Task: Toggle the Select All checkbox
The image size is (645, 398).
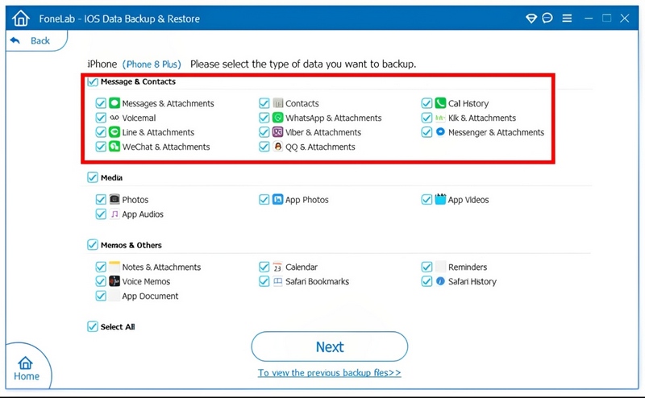Action: pyautogui.click(x=92, y=326)
